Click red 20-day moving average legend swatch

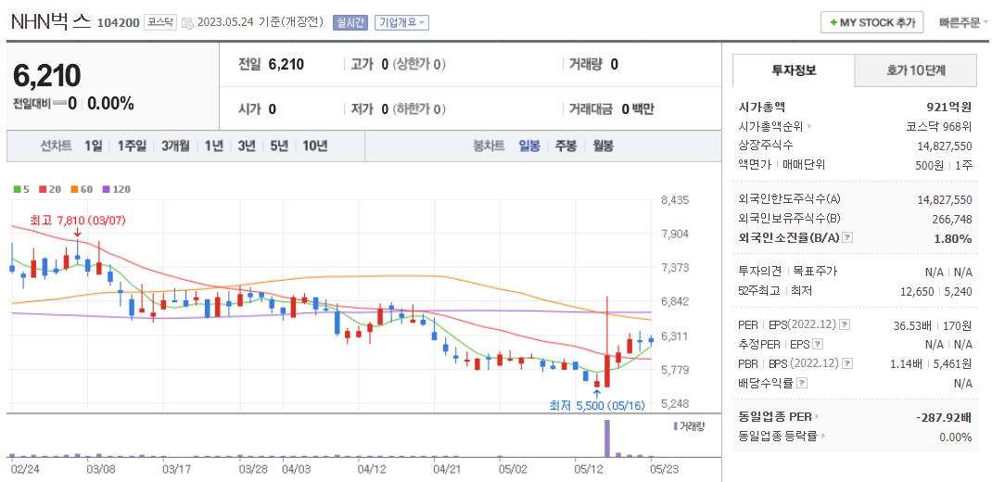pyautogui.click(x=43, y=188)
